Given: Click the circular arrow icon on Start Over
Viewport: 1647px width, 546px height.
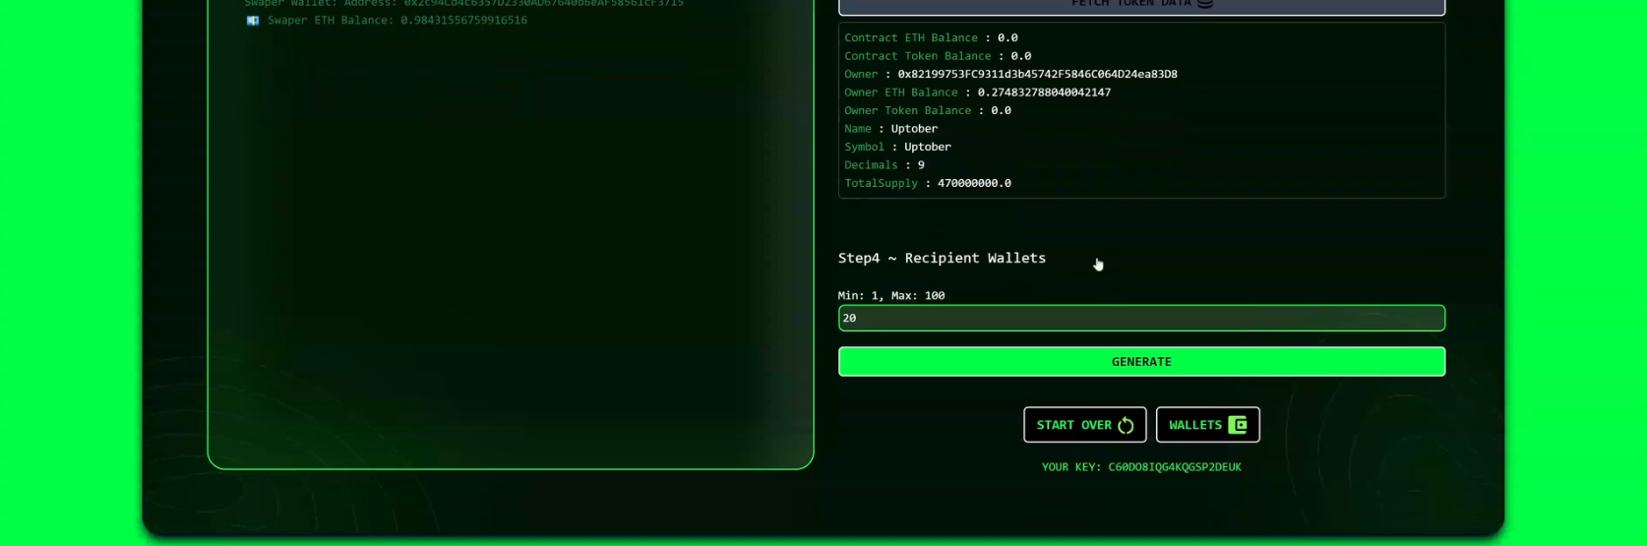Looking at the screenshot, I should (x=1127, y=425).
